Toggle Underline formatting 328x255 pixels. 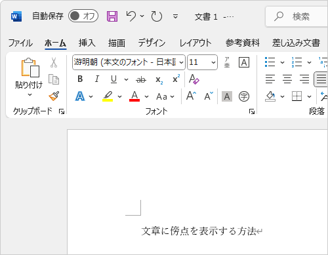pos(113,79)
